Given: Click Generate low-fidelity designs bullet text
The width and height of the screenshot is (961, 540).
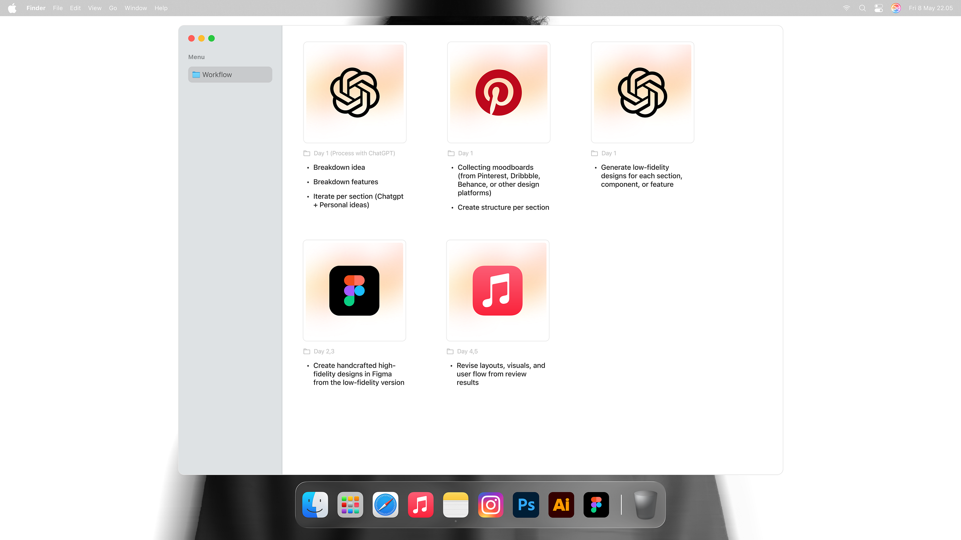Looking at the screenshot, I should pos(641,176).
